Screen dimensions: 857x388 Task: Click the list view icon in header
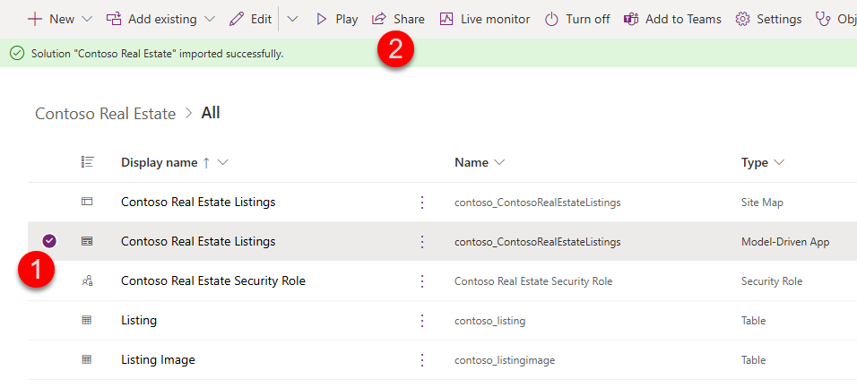[x=87, y=162]
